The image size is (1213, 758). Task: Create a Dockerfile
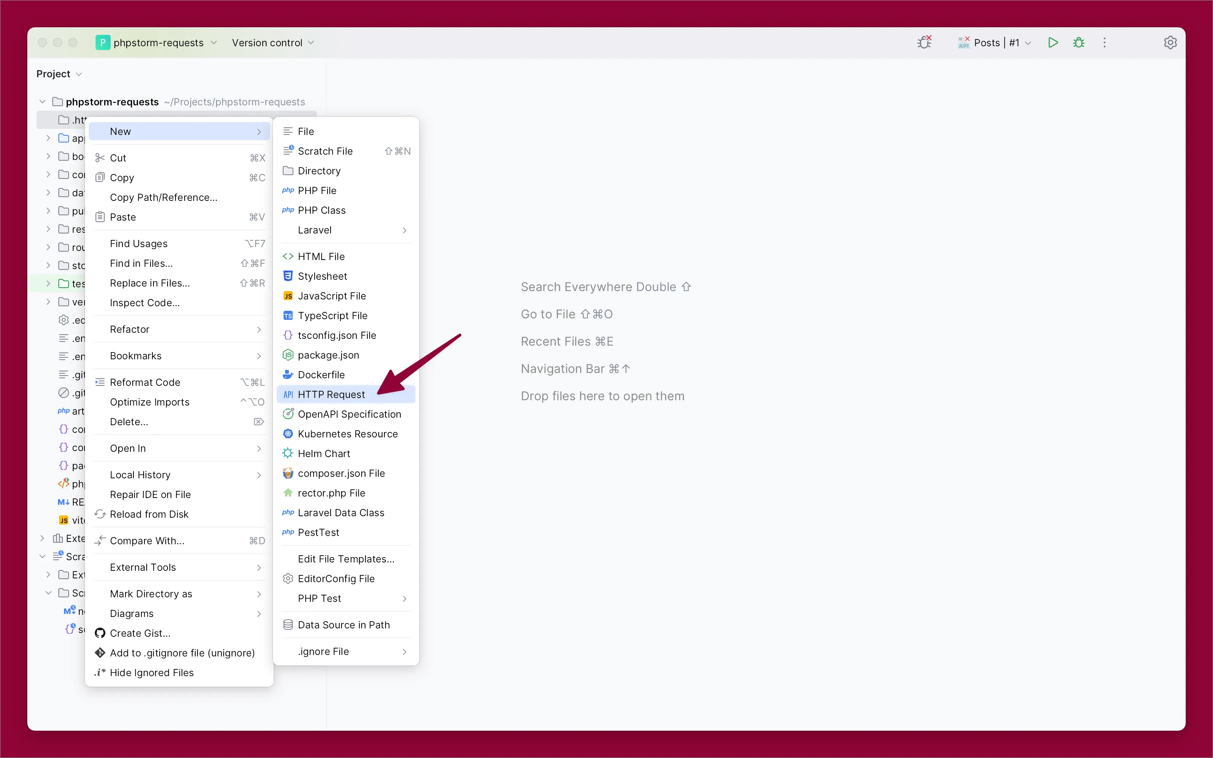coord(346,374)
